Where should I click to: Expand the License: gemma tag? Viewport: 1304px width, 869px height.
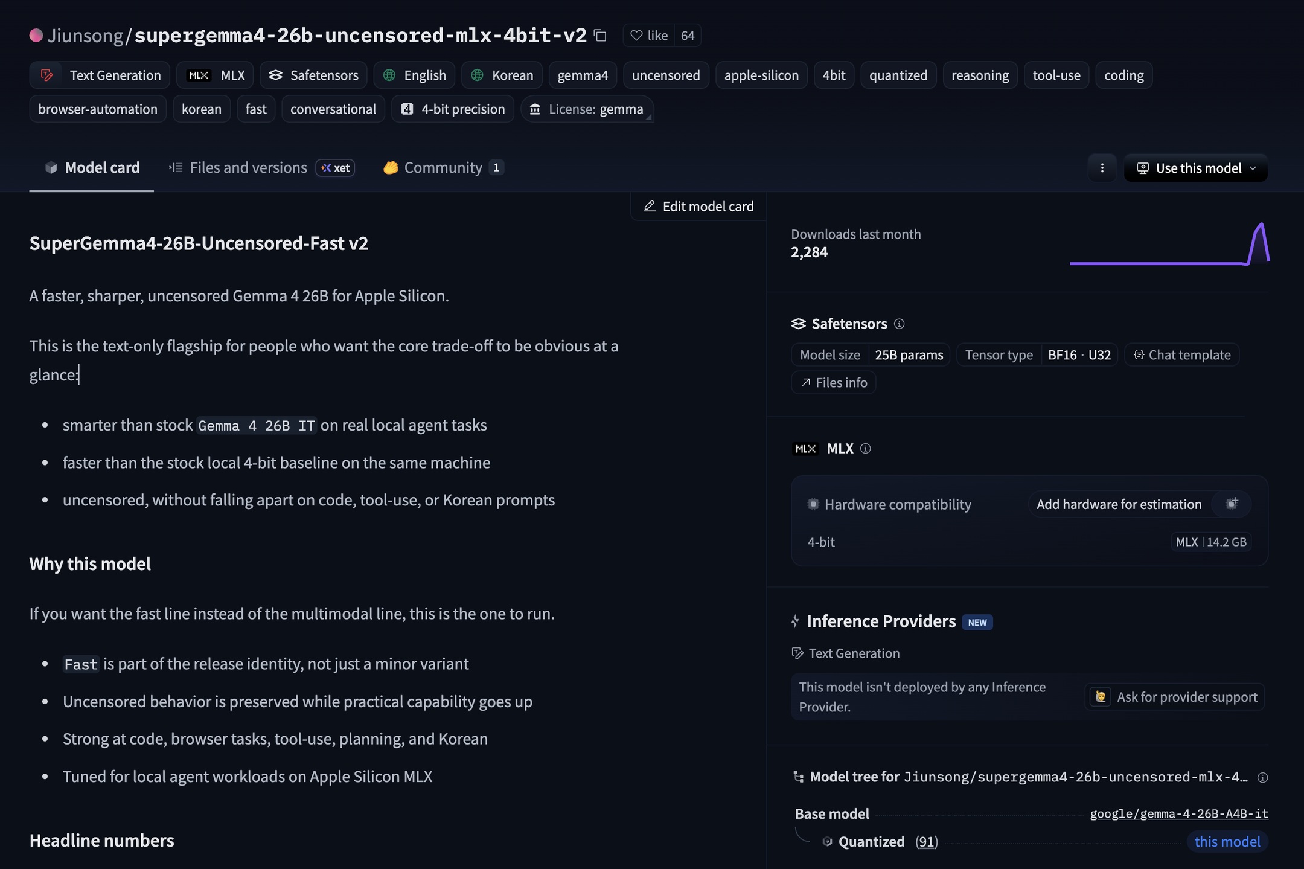click(587, 109)
